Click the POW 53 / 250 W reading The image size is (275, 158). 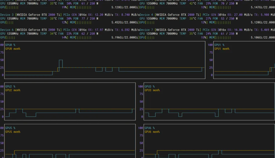(x=225, y=19)
